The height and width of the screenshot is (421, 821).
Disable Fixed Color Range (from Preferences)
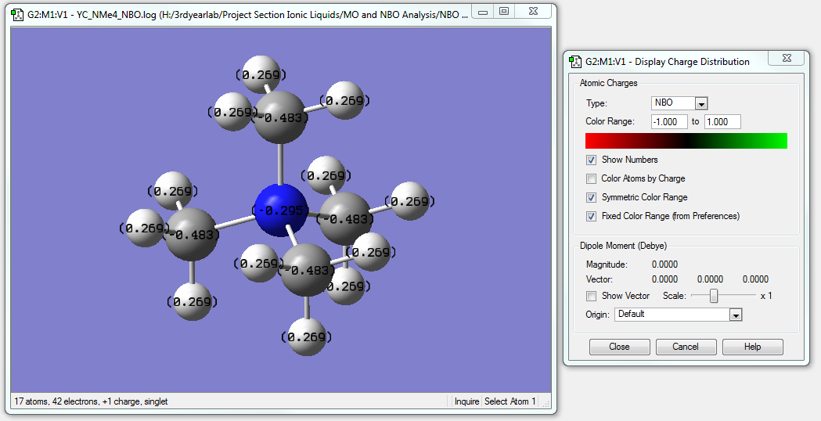tap(592, 216)
